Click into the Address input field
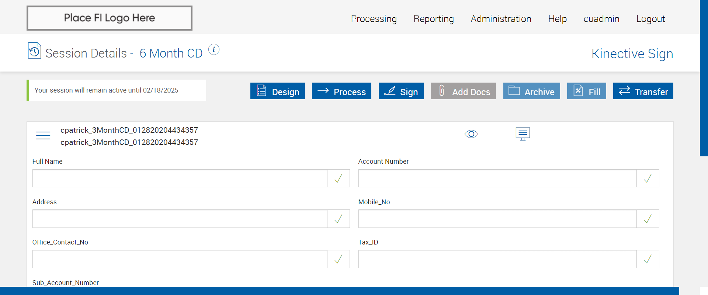Image resolution: width=708 pixels, height=295 pixels. [180, 219]
